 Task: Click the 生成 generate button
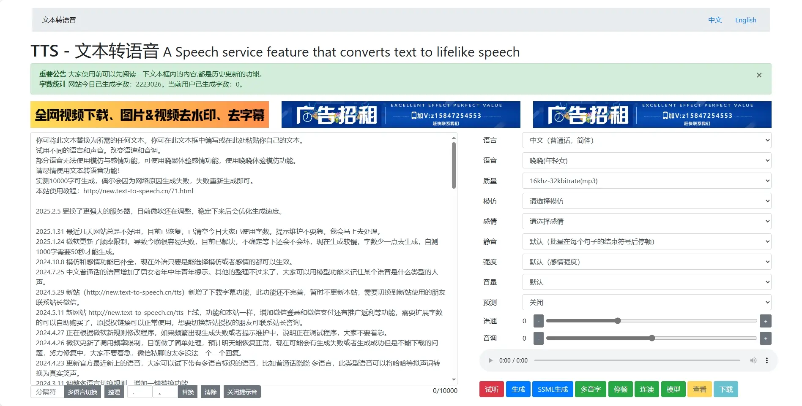(518, 389)
